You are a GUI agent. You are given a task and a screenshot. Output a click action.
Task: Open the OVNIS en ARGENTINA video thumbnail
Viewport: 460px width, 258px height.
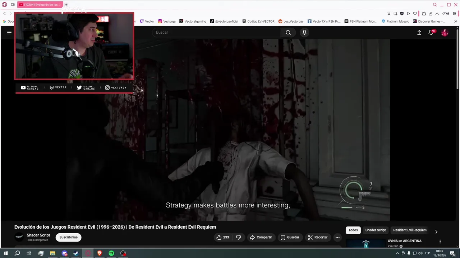pyautogui.click(x=365, y=243)
